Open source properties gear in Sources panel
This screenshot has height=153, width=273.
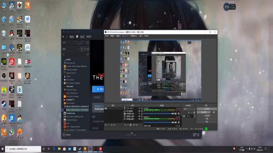[130, 125]
